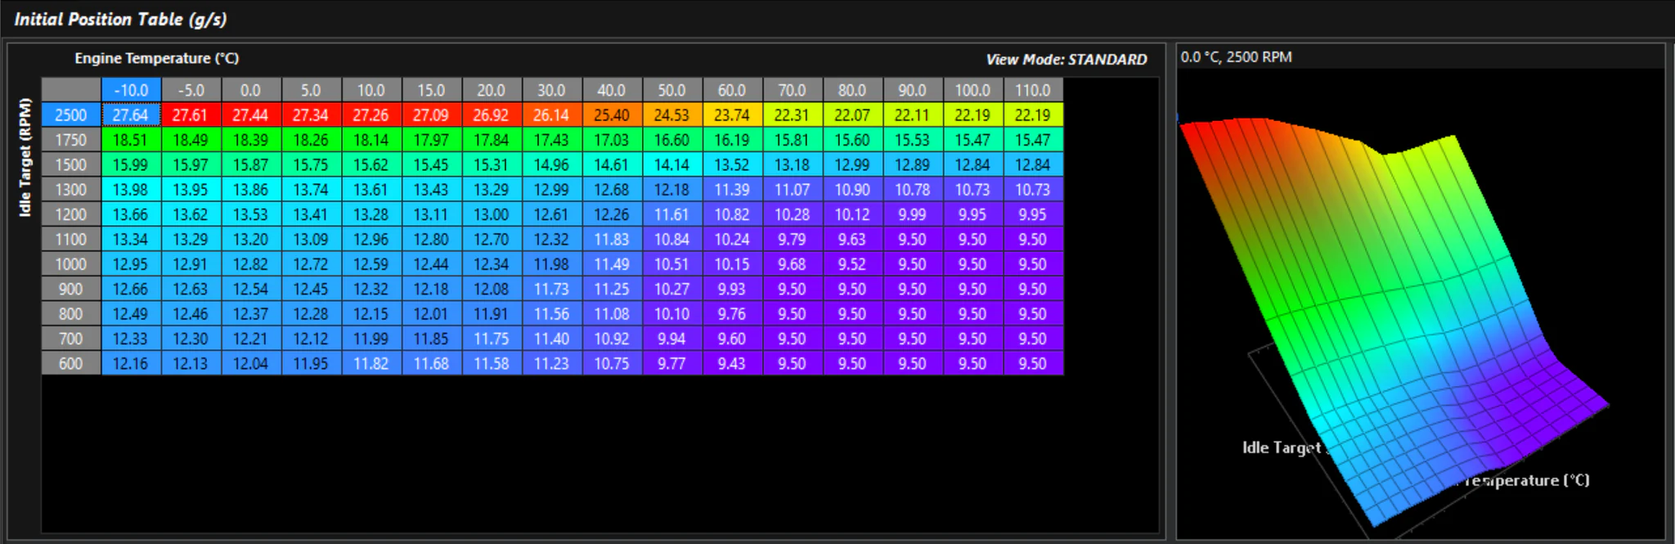Click the '0.0 °C, 2500 RPM' readout

(1237, 57)
